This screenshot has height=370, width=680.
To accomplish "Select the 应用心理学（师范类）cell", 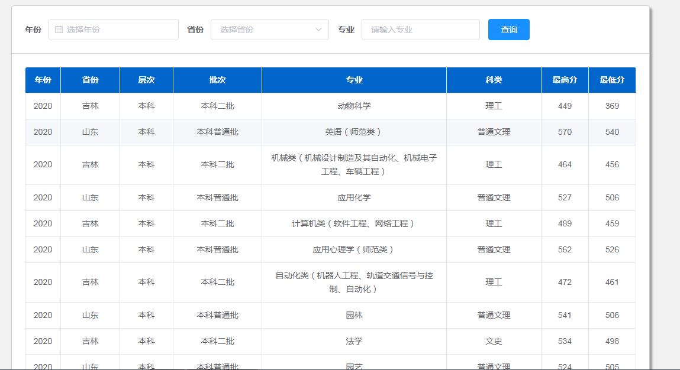I will [354, 249].
